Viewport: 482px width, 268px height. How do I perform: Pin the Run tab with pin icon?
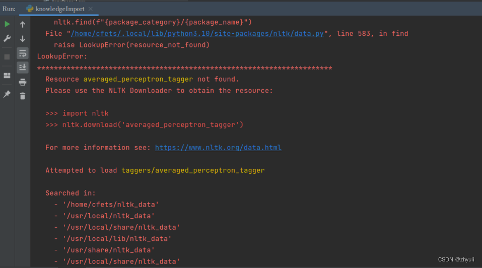[x=7, y=94]
